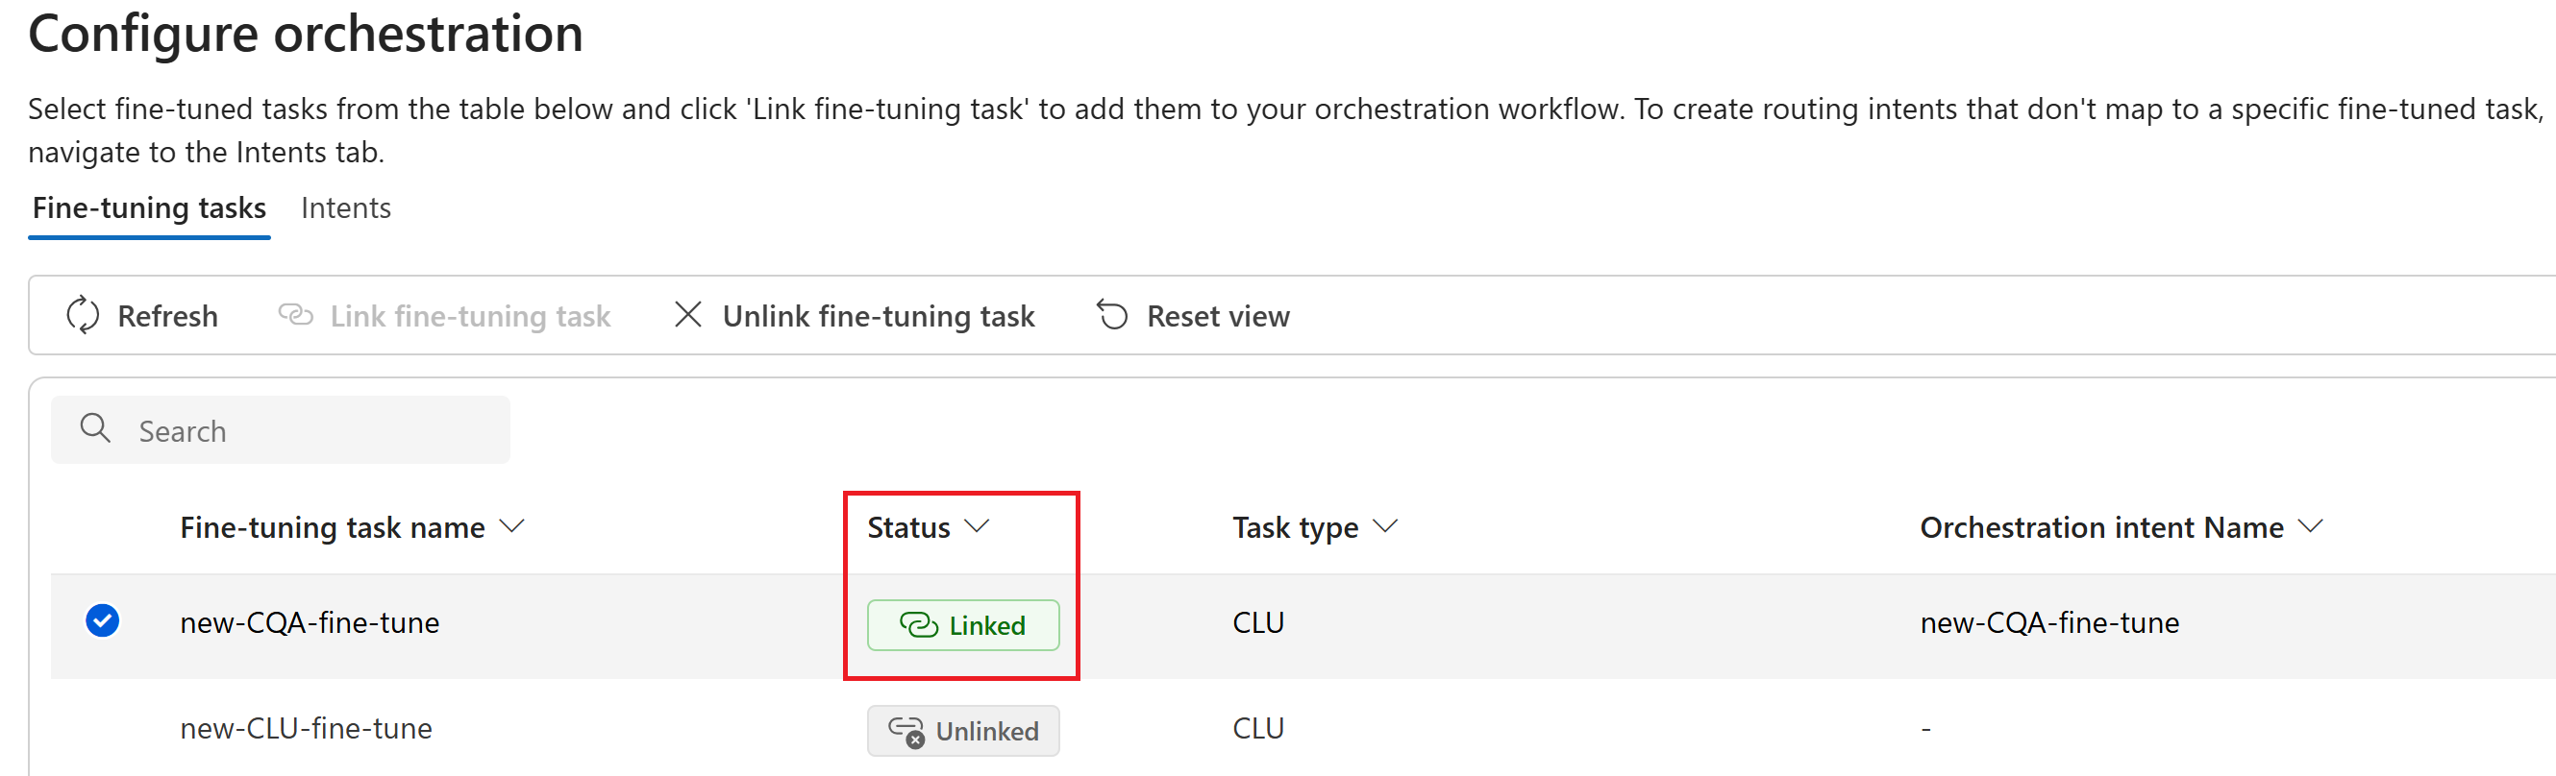The height and width of the screenshot is (776, 2556).
Task: Click the broken link icon in Unlinked badge
Action: pyautogui.click(x=906, y=732)
